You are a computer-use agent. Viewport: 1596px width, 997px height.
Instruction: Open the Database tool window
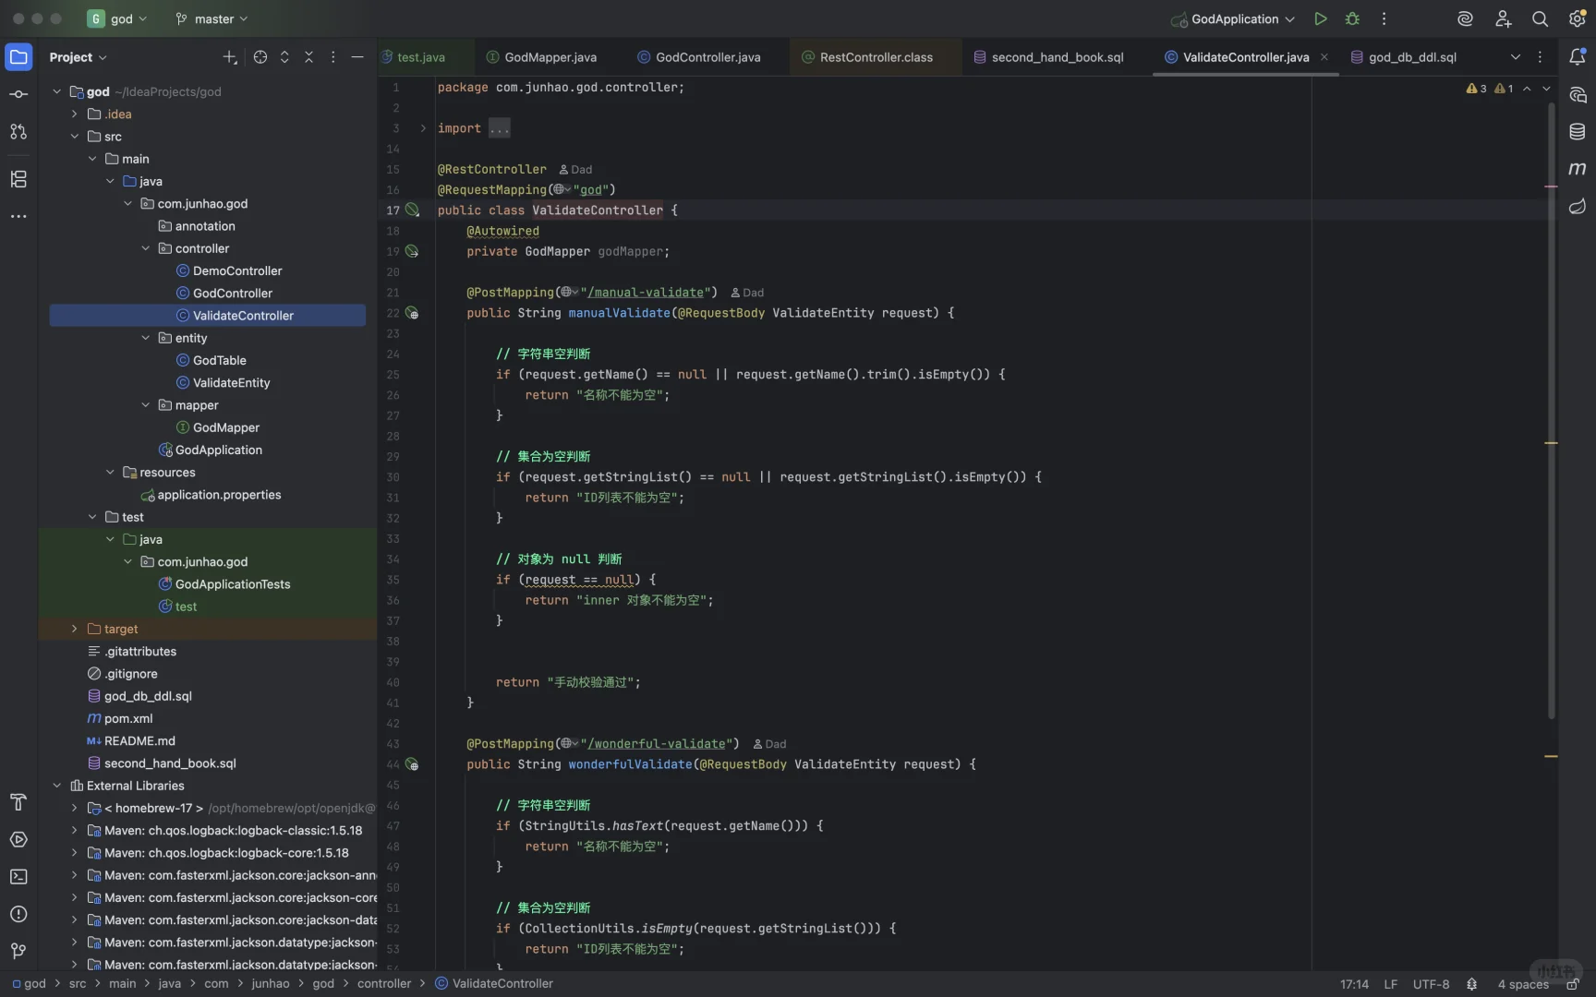click(1578, 132)
